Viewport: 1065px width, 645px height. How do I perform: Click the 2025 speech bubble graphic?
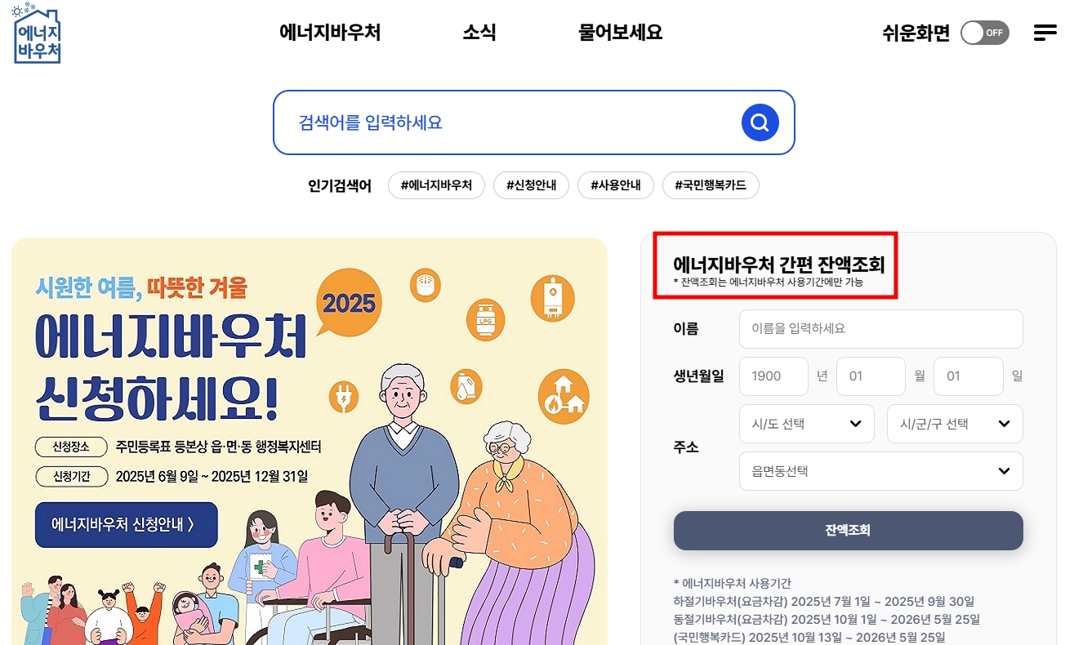coord(349,306)
